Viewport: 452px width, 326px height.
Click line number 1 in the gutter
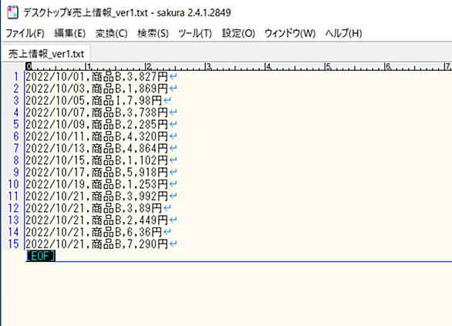click(16, 76)
